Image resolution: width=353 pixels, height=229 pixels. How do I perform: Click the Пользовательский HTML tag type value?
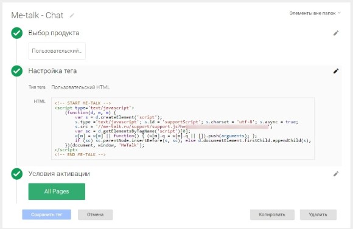point(80,87)
